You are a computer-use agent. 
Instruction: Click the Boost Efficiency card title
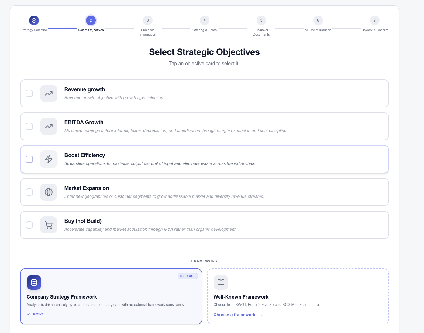click(84, 155)
